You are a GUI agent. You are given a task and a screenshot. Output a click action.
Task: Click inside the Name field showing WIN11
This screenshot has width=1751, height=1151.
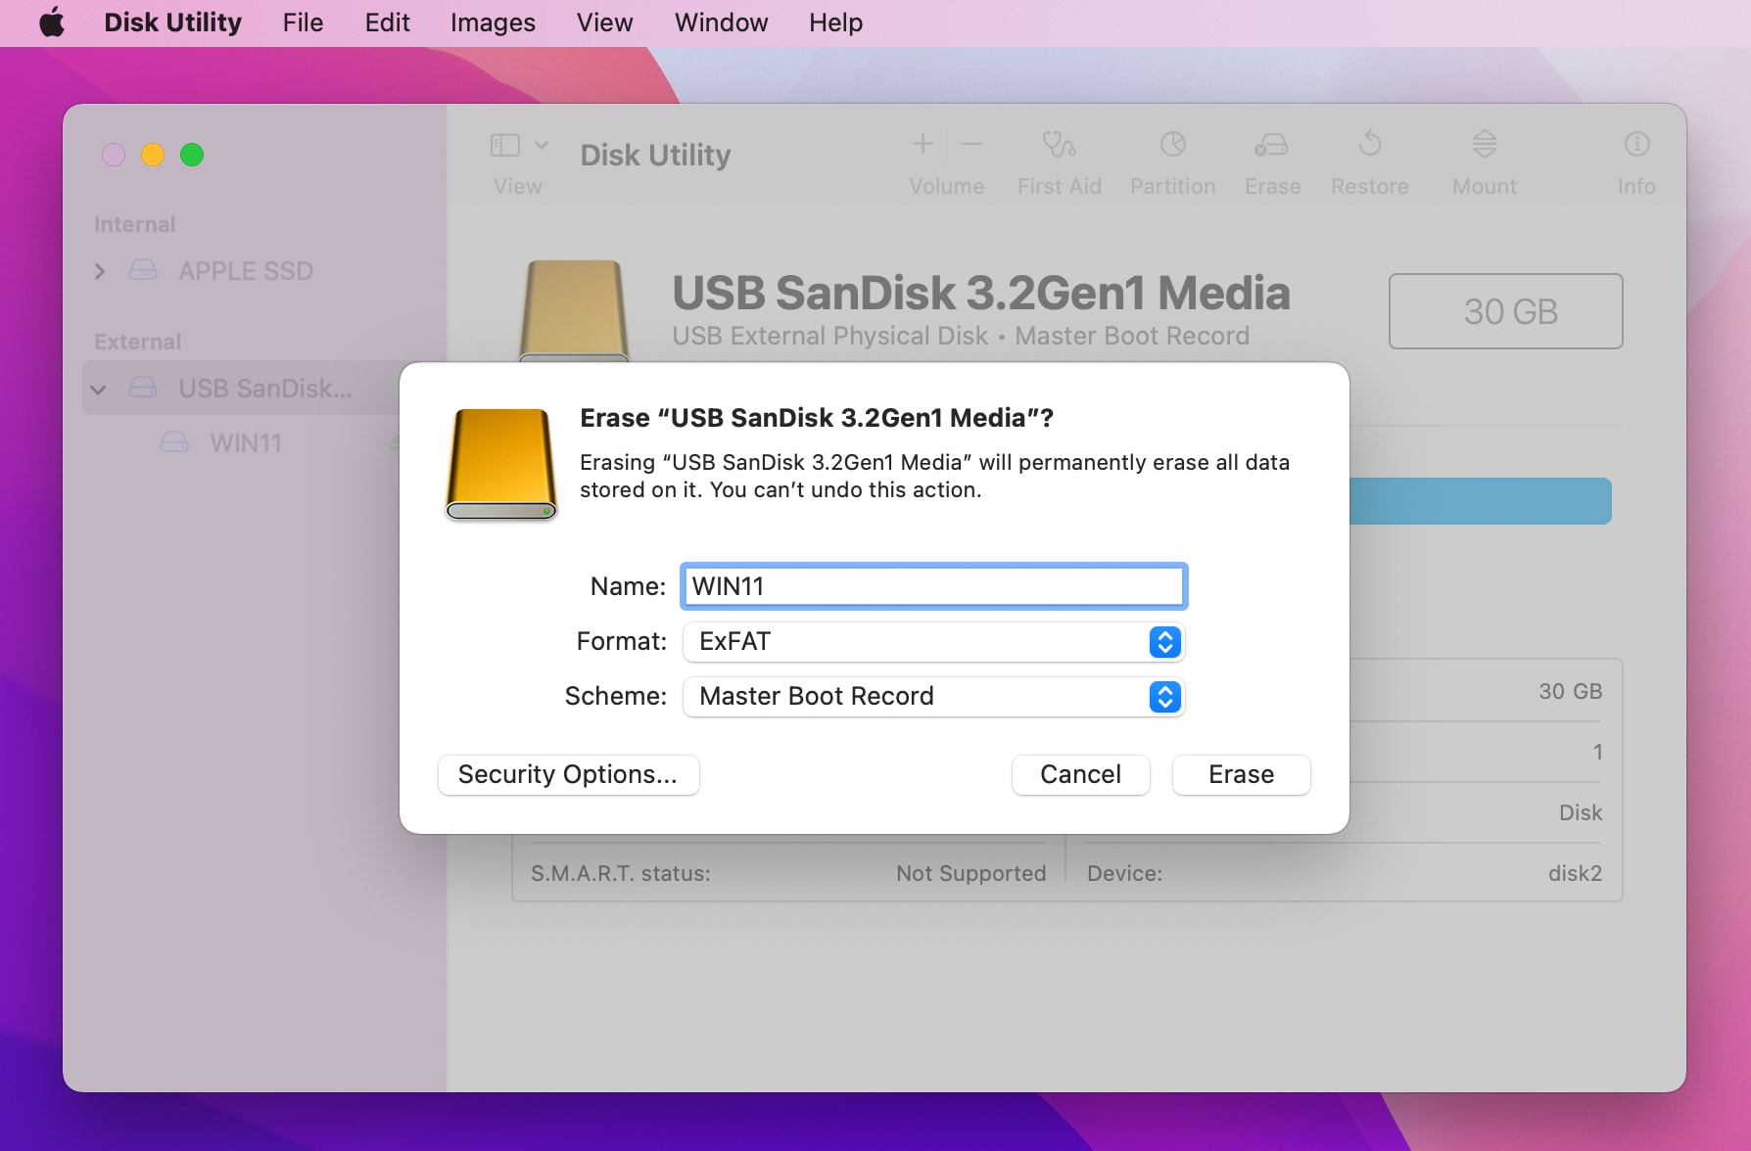[932, 585]
